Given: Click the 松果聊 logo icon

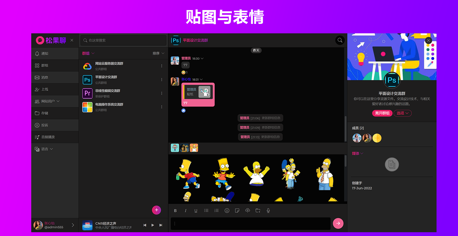Looking at the screenshot, I should click(40, 40).
